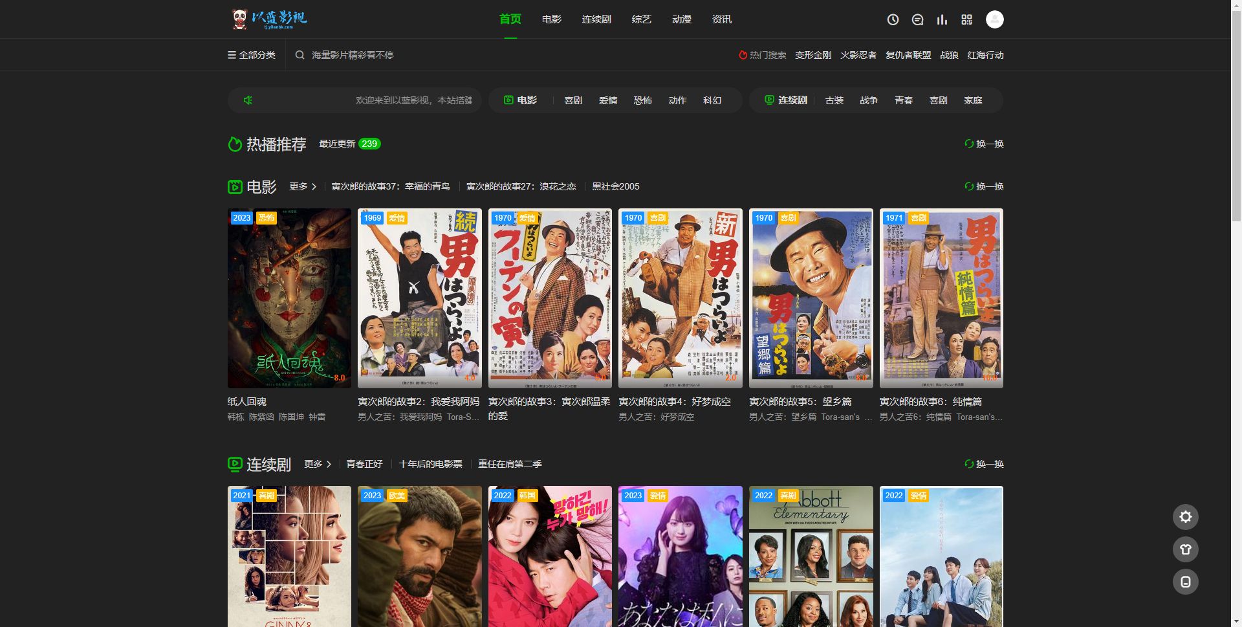The height and width of the screenshot is (627, 1242).
Task: Open the 动漫 nav tab
Action: tap(681, 19)
